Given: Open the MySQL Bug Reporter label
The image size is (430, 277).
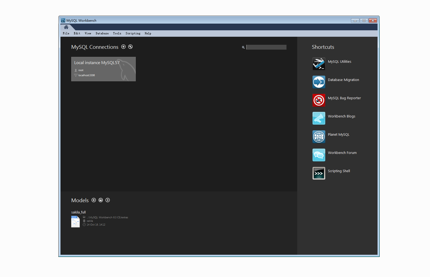Looking at the screenshot, I should (x=344, y=98).
